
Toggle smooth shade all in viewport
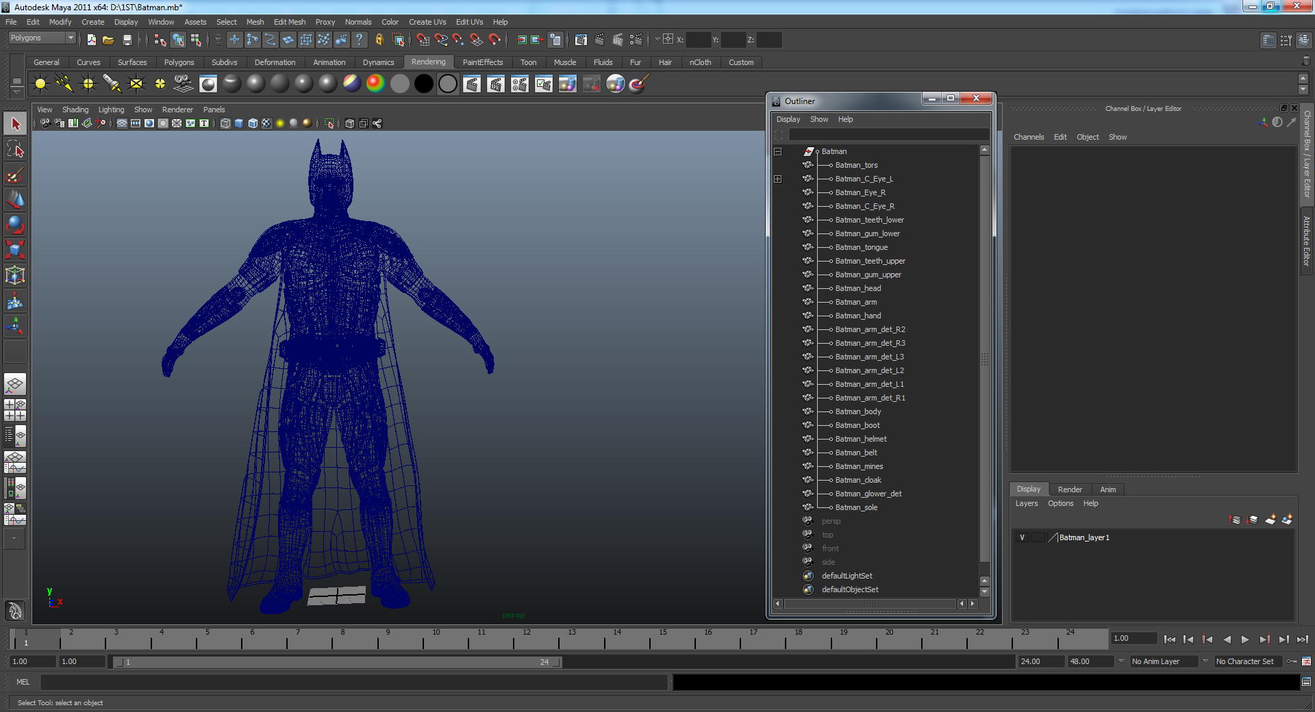(239, 123)
